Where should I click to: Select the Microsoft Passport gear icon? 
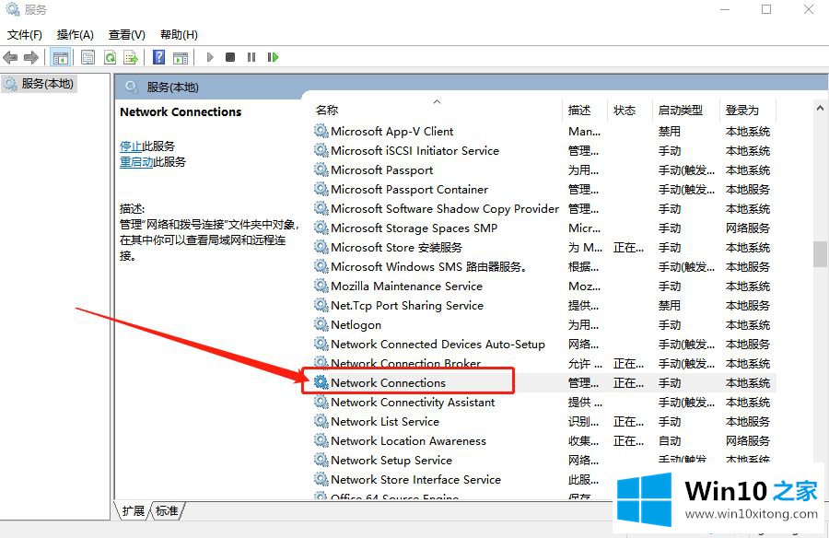[x=321, y=170]
